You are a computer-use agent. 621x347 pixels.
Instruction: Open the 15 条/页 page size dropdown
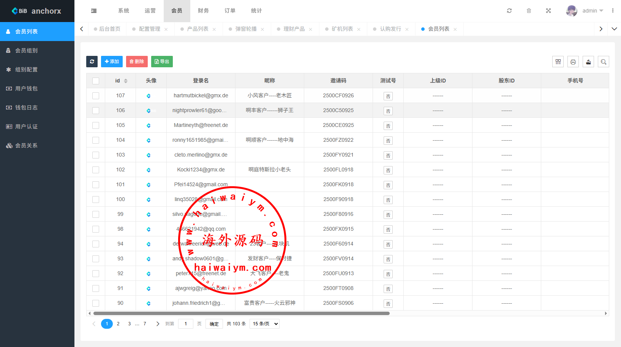pyautogui.click(x=265, y=324)
